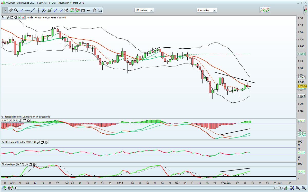Open the indicators and trading systems icon

pyautogui.click(x=265, y=10)
